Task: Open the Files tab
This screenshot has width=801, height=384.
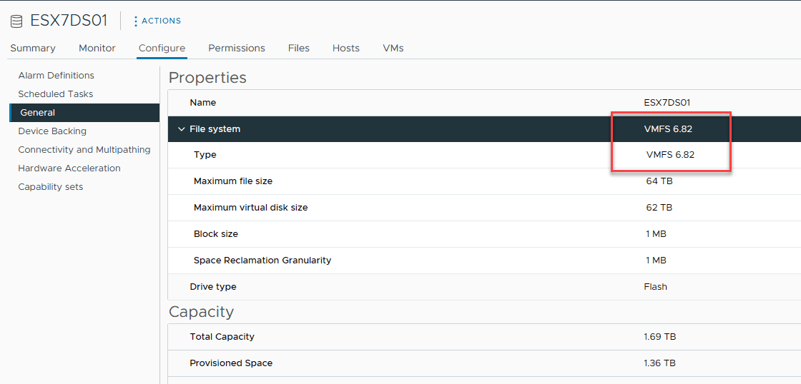Action: 299,48
